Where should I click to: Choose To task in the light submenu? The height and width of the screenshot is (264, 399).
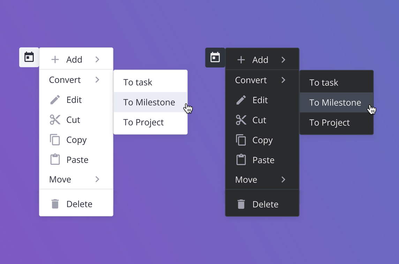pos(138,83)
